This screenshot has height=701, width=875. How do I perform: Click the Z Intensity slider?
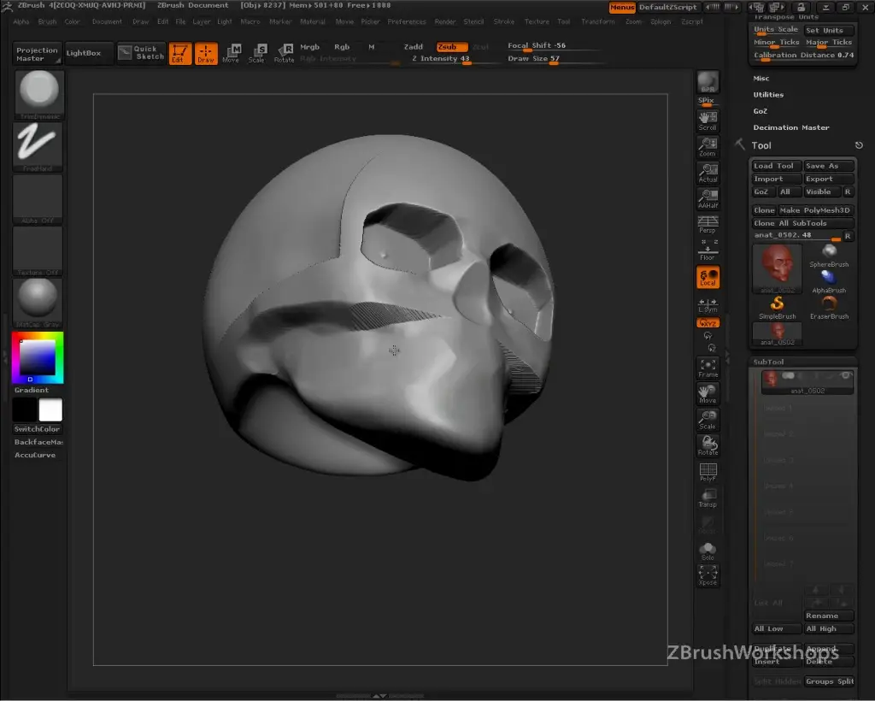(440, 59)
